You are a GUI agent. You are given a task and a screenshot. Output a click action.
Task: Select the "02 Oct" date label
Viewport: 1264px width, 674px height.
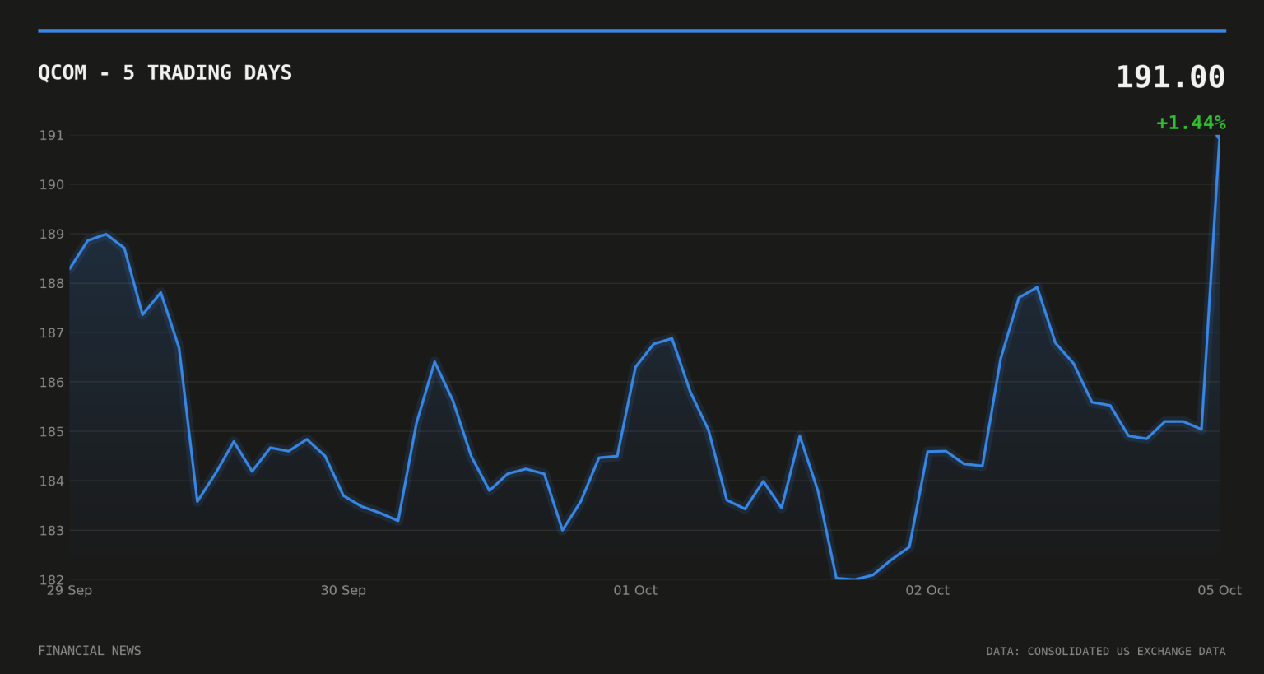927,590
